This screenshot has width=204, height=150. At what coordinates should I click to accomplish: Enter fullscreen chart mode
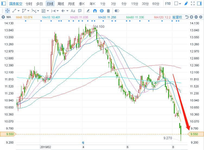point(193,4)
